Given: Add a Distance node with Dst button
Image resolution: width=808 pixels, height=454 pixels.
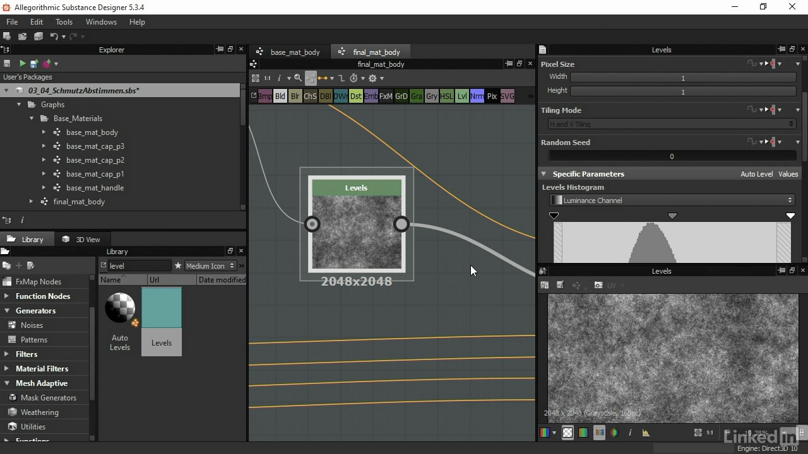Looking at the screenshot, I should [x=355, y=96].
